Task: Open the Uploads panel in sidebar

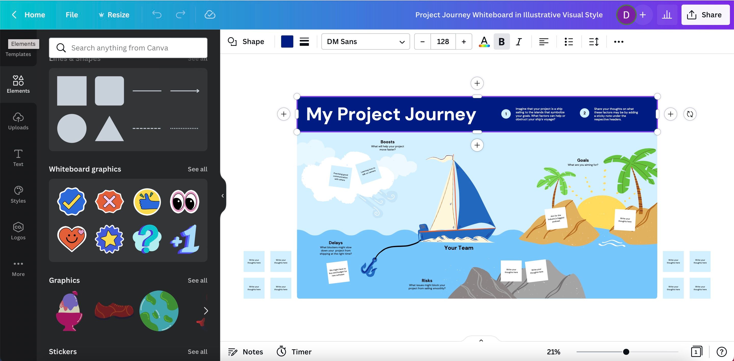Action: [18, 121]
